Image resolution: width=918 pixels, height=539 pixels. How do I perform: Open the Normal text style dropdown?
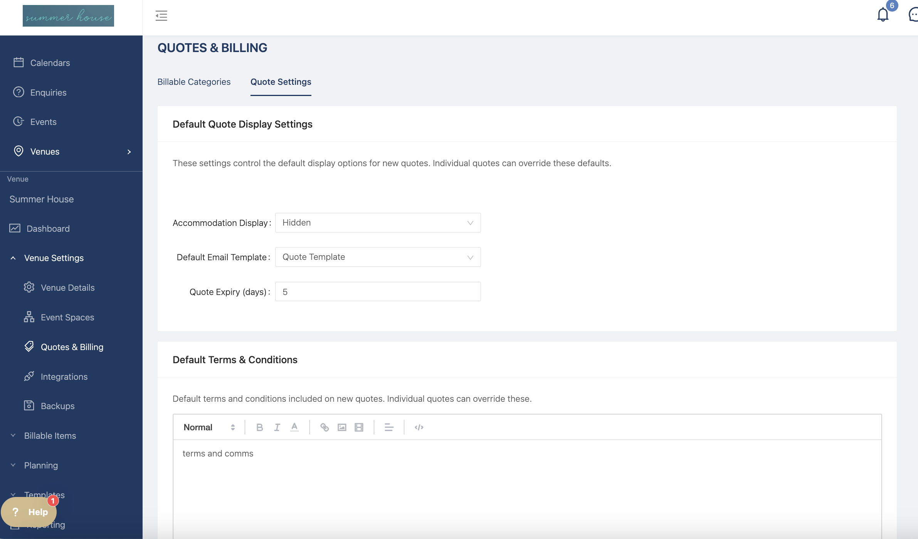tap(209, 427)
